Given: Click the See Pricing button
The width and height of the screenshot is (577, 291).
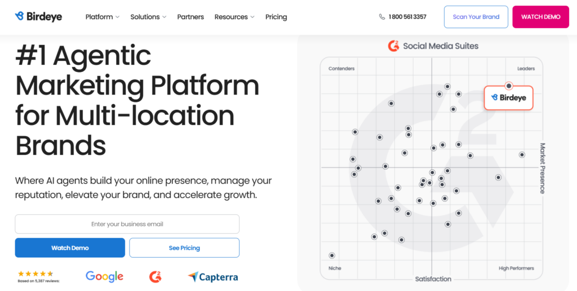Looking at the screenshot, I should click(184, 248).
